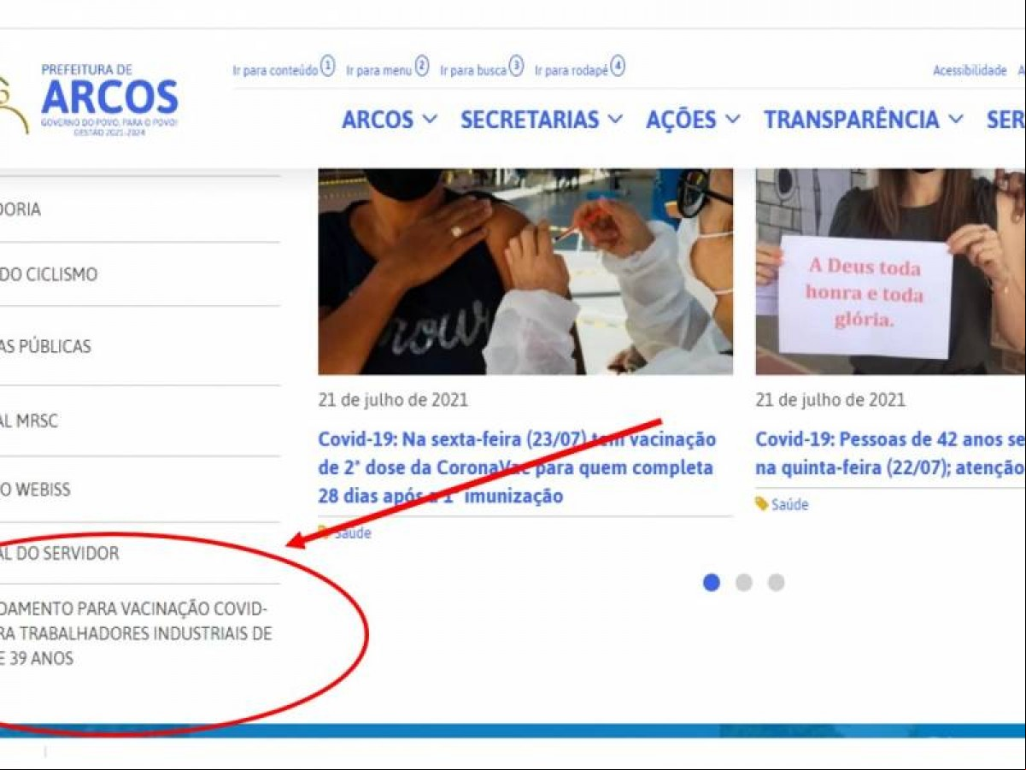Select the second carousel dot
The image size is (1026, 770).
pyautogui.click(x=744, y=583)
